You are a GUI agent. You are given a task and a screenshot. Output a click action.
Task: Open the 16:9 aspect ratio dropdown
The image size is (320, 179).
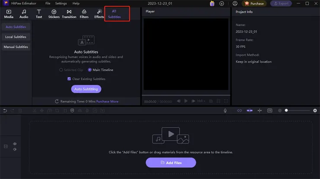click(201, 101)
